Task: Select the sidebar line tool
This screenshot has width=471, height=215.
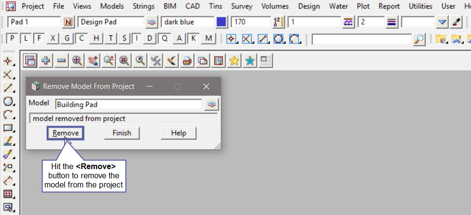Action: (x=8, y=88)
